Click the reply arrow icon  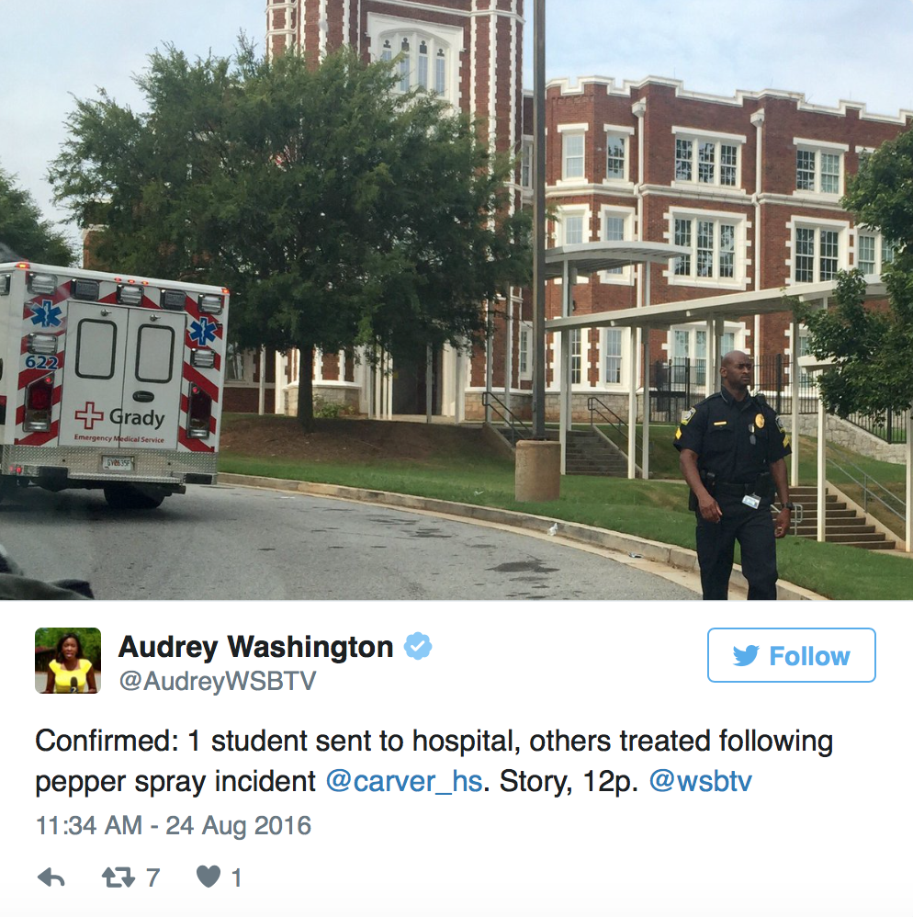51,877
